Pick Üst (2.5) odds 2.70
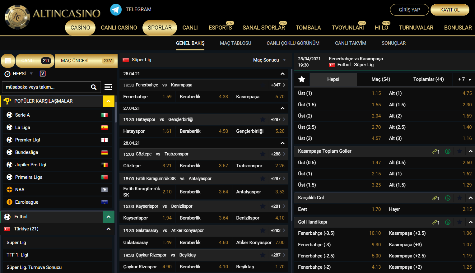The width and height of the screenshot is (475, 273). point(339,127)
